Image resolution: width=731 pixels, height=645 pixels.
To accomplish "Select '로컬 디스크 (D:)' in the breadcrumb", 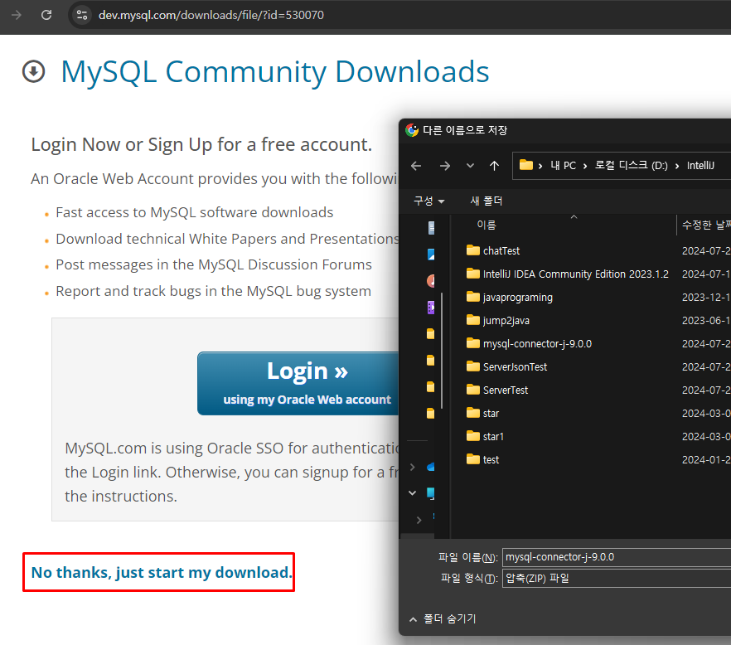I will point(632,166).
